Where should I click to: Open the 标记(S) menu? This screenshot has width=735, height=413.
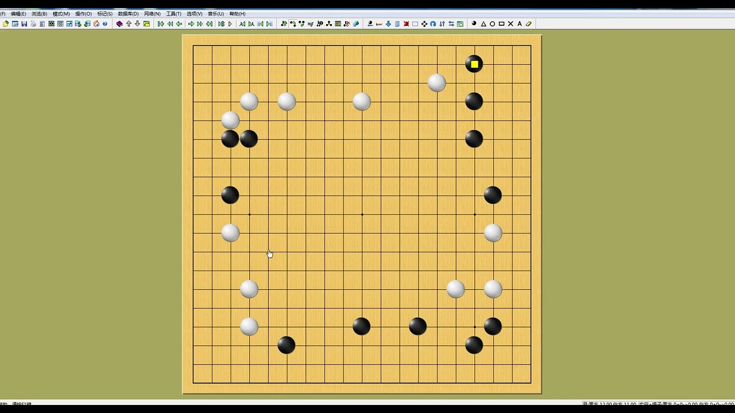pyautogui.click(x=105, y=14)
